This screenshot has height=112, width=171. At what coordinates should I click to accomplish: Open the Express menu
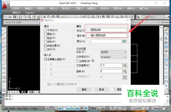point(30,13)
